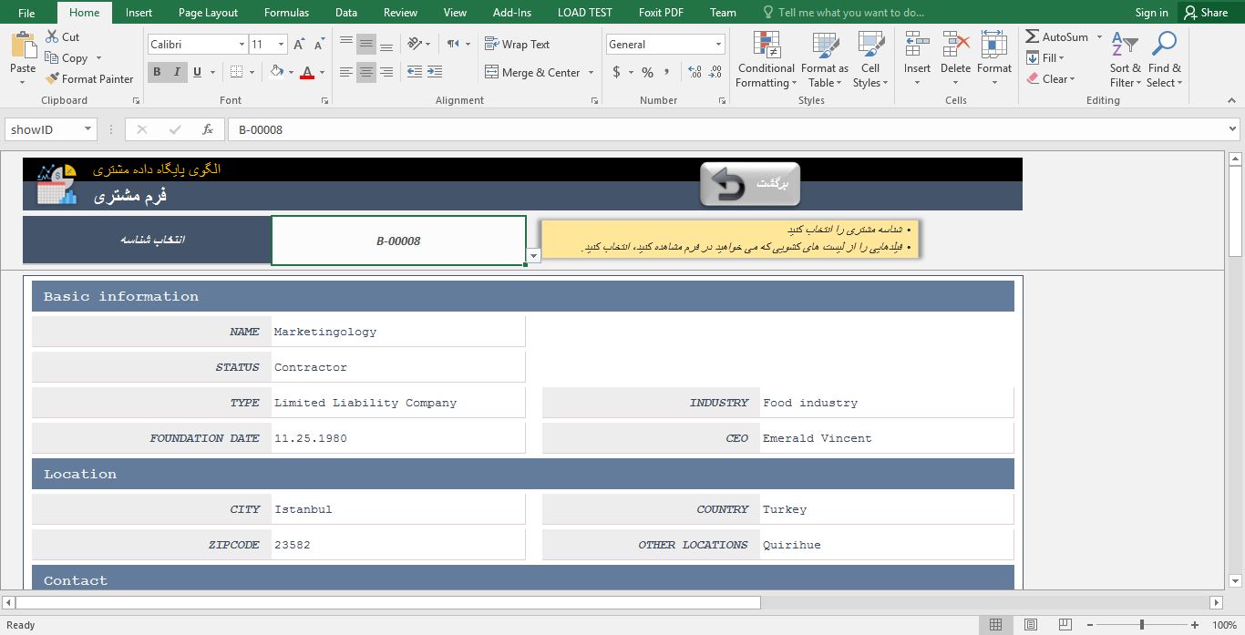Decrease decimal places
Screen dimensions: 1245x635
pos(715,72)
